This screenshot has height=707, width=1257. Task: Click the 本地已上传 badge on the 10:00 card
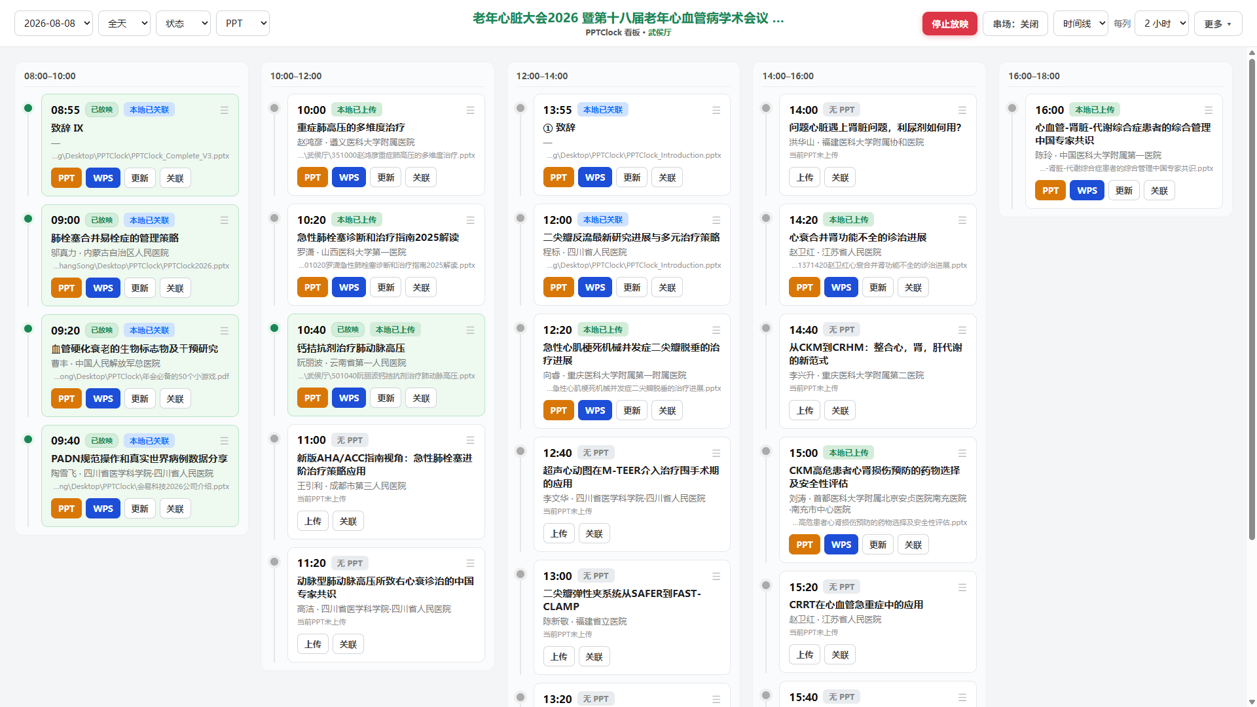pos(357,110)
